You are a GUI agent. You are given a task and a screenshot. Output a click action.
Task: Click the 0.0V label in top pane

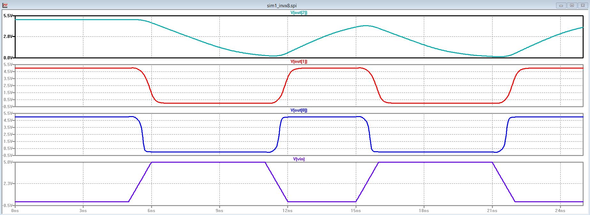[x=8, y=58]
